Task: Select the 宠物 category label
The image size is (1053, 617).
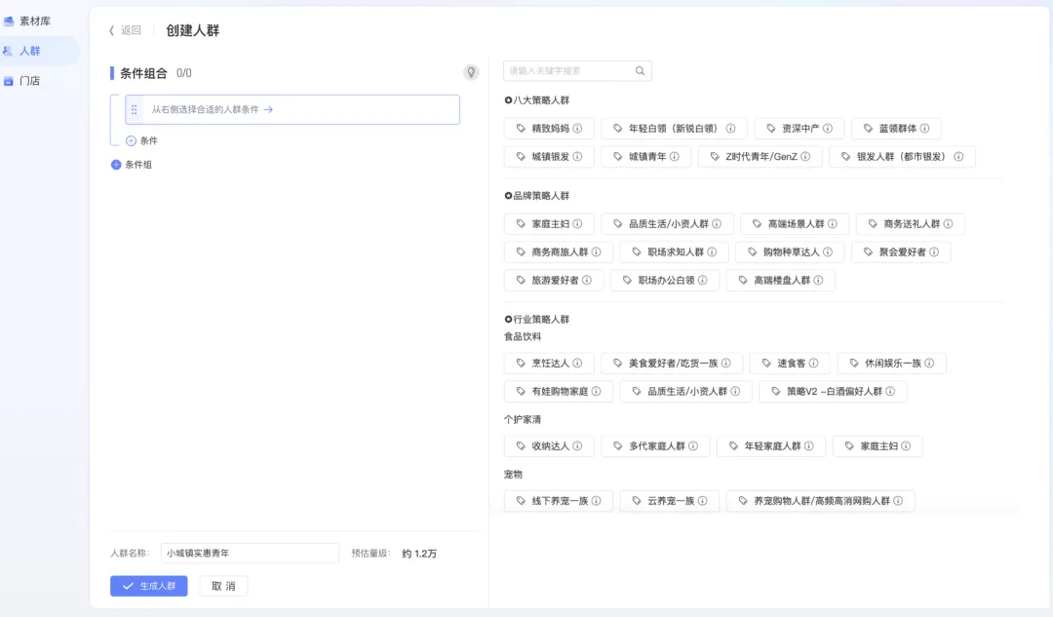Action: 515,474
